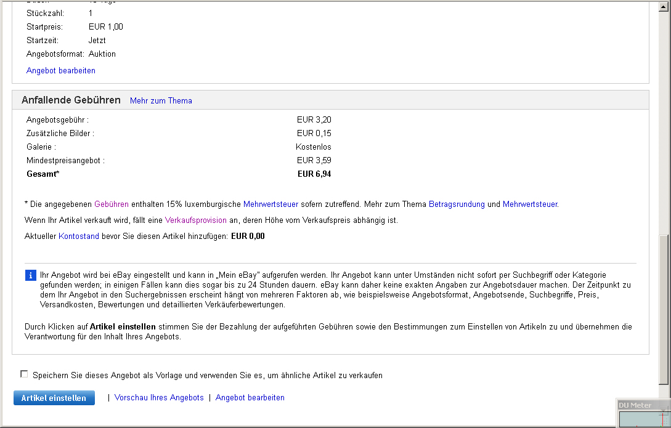Click Angebot bearbeiten next to the preview link
This screenshot has width=671, height=428.
point(250,398)
